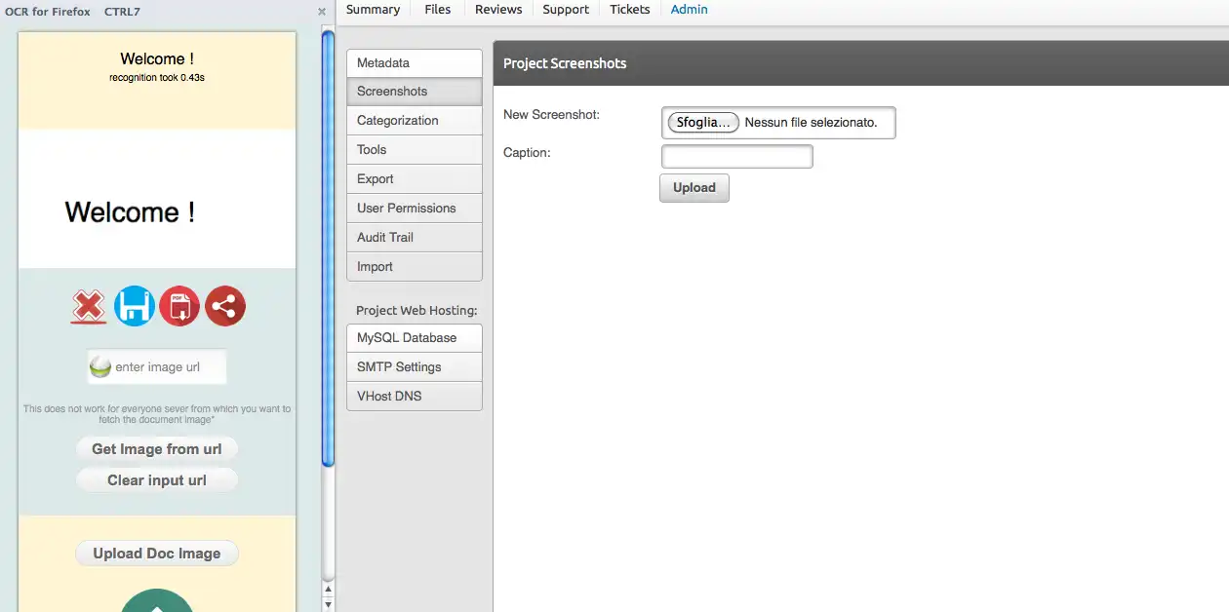Click the blue floppy disk save icon

135,306
